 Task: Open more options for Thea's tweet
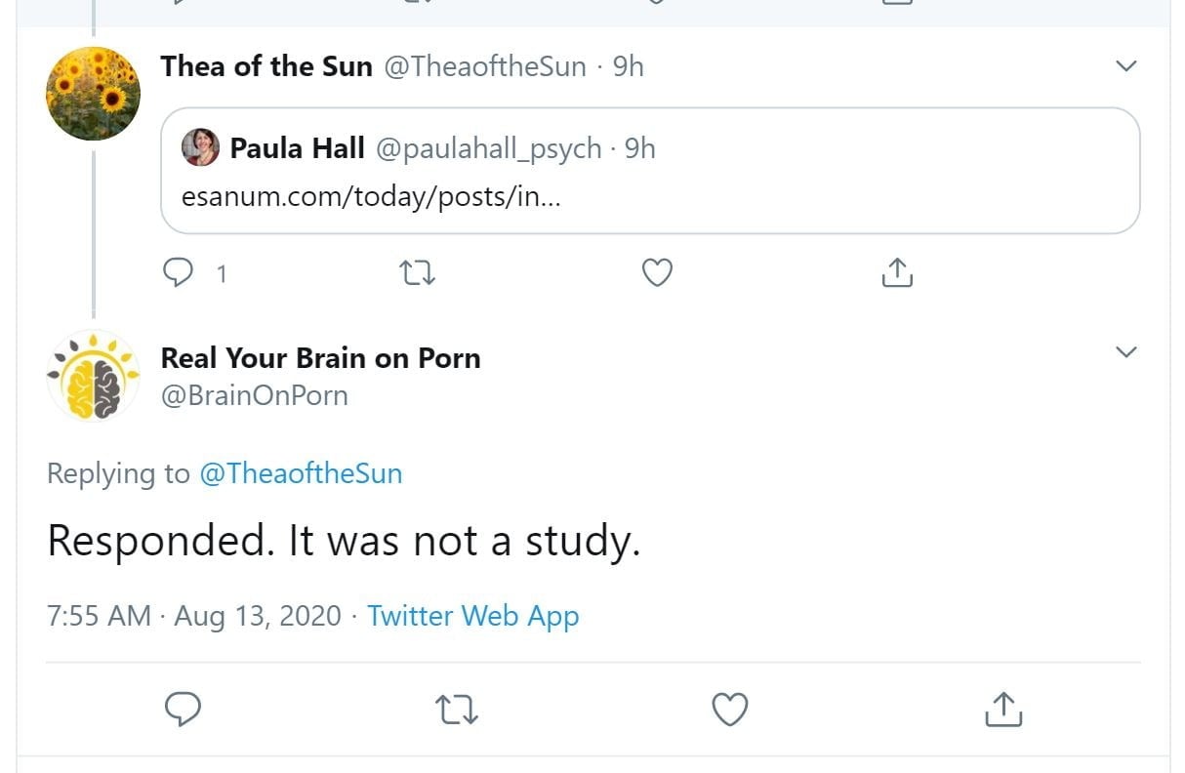coord(1126,66)
